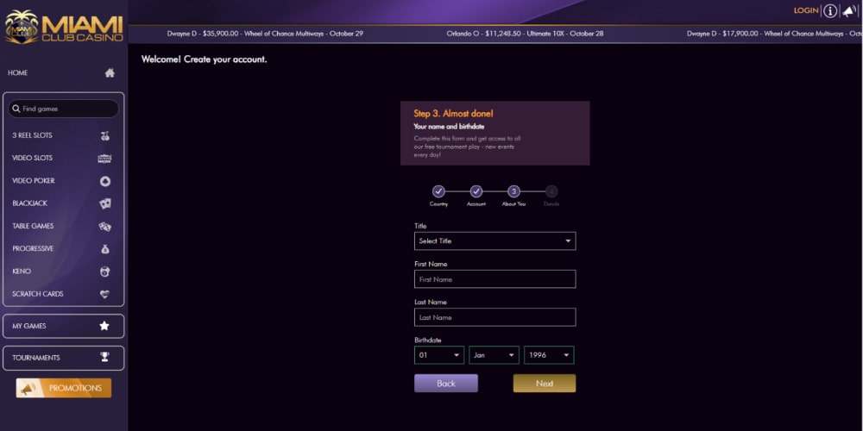863x431 pixels.
Task: Click the info circle icon in the header
Action: point(830,11)
